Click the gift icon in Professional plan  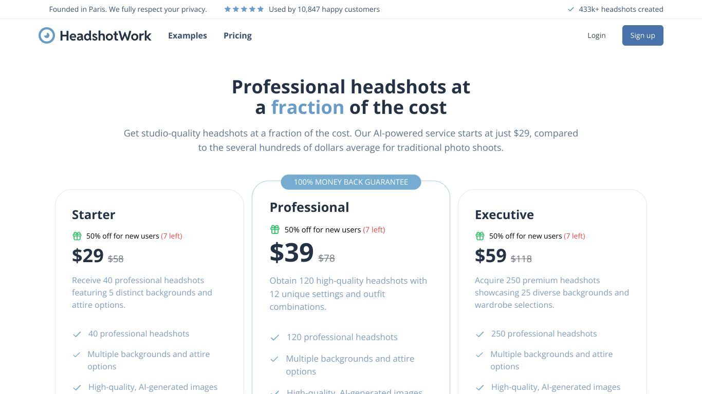pos(275,229)
